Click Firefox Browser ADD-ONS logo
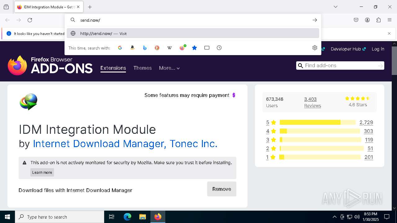The image size is (397, 223). (50, 65)
